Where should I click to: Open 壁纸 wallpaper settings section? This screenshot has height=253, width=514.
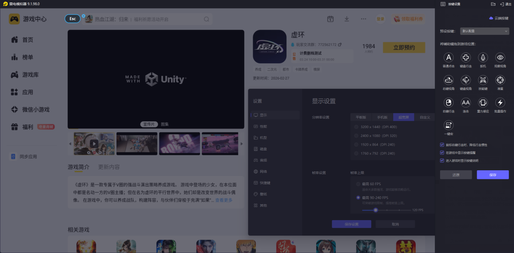click(x=275, y=194)
